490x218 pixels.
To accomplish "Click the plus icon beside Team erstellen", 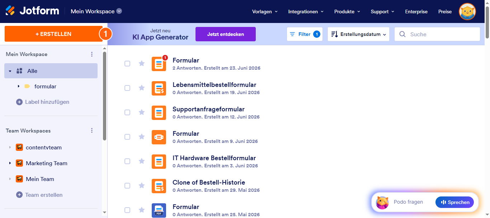I will 19,195.
